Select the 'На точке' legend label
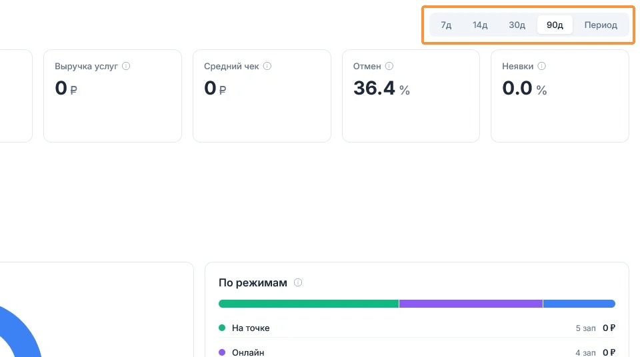 (x=251, y=328)
